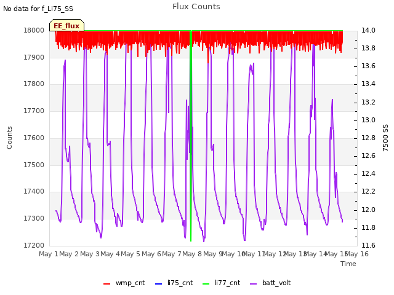Click the 12.0 tick on right axis
Image resolution: width=394 pixels, height=295 pixels.
[x=368, y=210]
